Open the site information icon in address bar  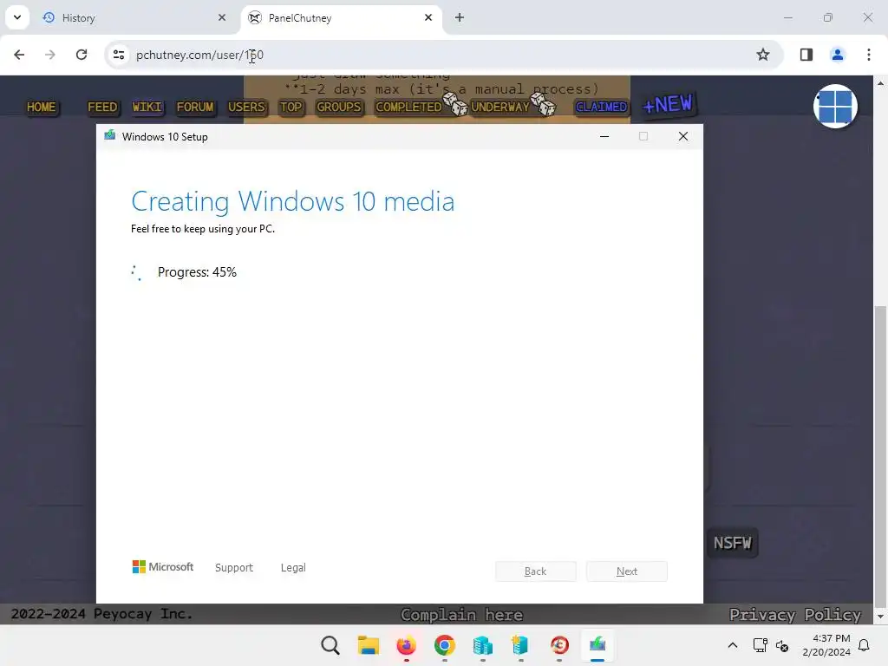point(119,55)
